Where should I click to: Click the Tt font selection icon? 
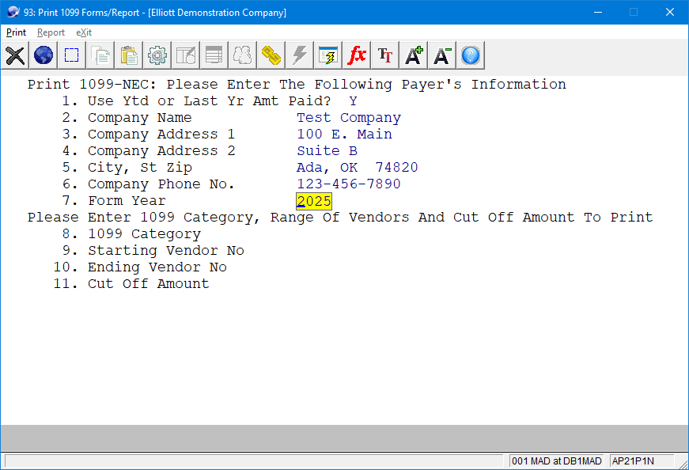[x=385, y=55]
